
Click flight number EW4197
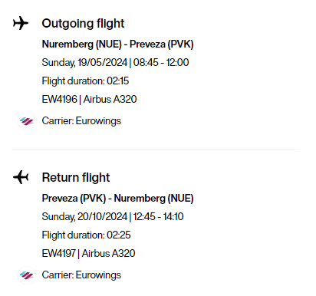point(58,253)
